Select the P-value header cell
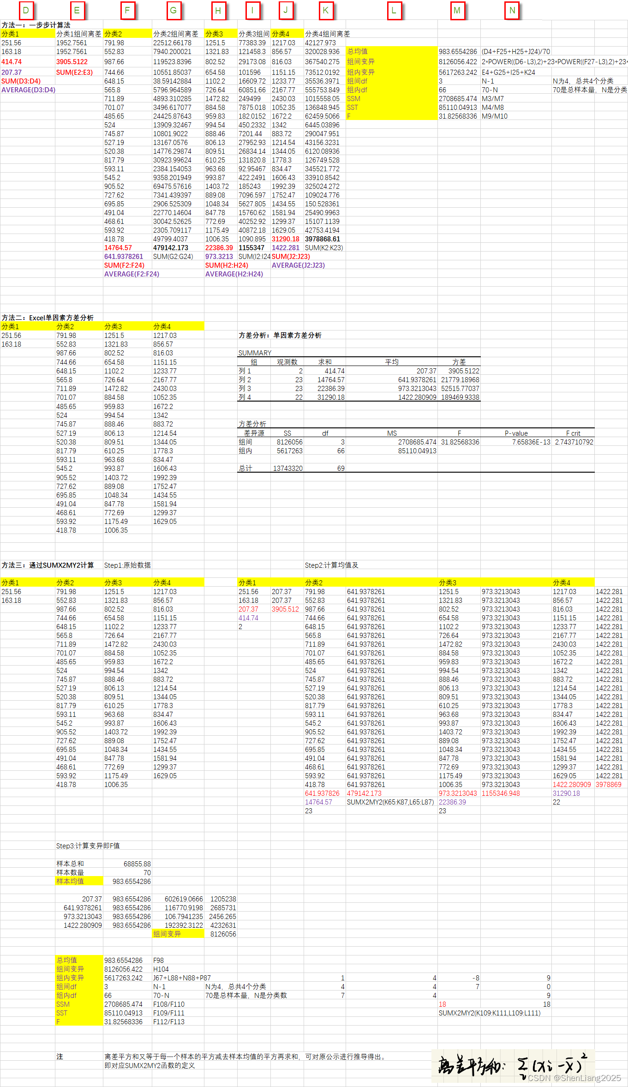This screenshot has width=628, height=1087. coord(516,433)
